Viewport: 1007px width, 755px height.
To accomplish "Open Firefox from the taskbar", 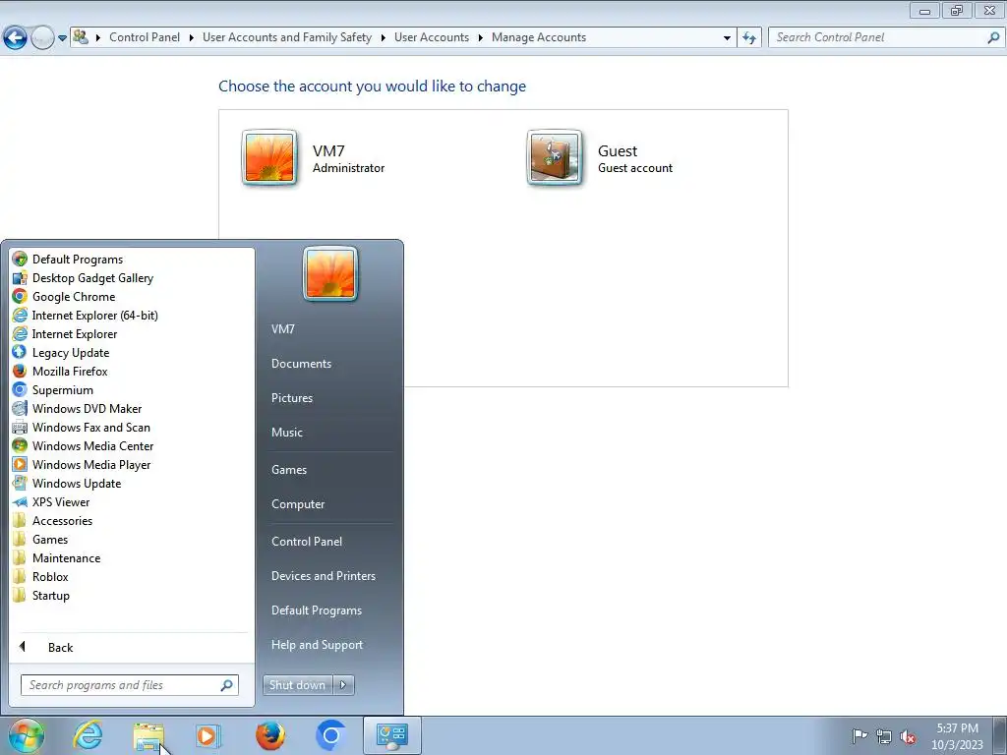I will point(270,735).
